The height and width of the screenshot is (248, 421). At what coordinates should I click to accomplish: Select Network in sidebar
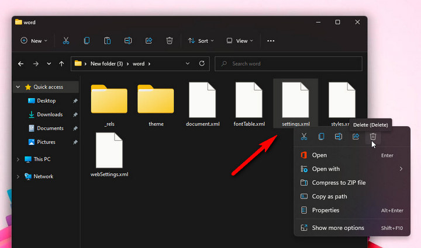tap(43, 176)
